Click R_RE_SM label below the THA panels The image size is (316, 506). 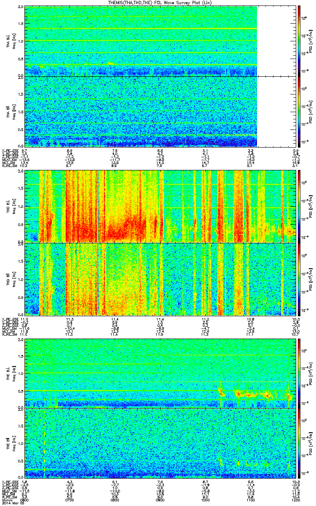[9, 166]
